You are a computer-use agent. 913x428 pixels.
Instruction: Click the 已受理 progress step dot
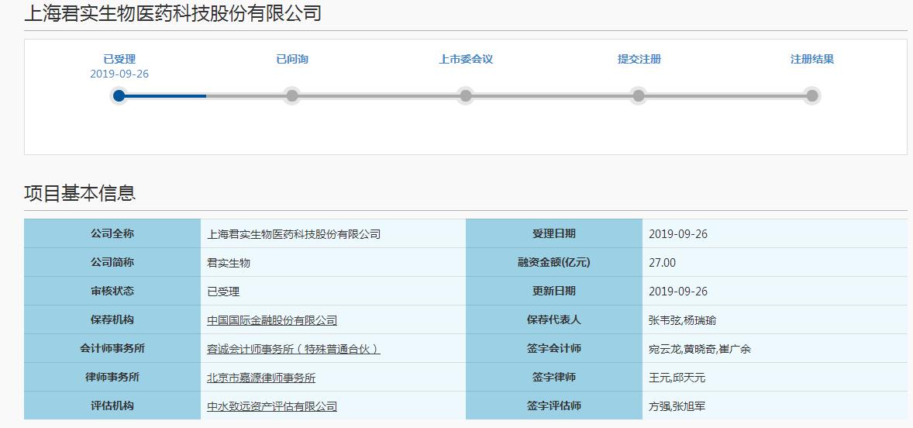coord(119,95)
